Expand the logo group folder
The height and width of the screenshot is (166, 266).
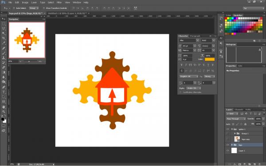pos(232,145)
